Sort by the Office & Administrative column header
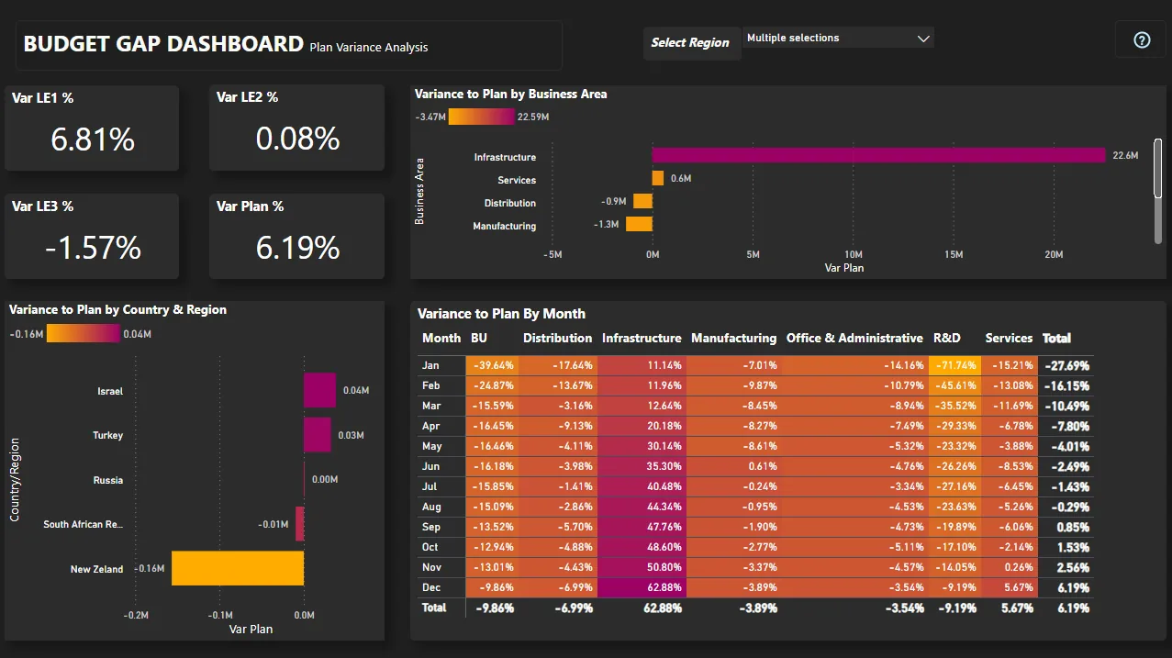1172x658 pixels. point(854,338)
